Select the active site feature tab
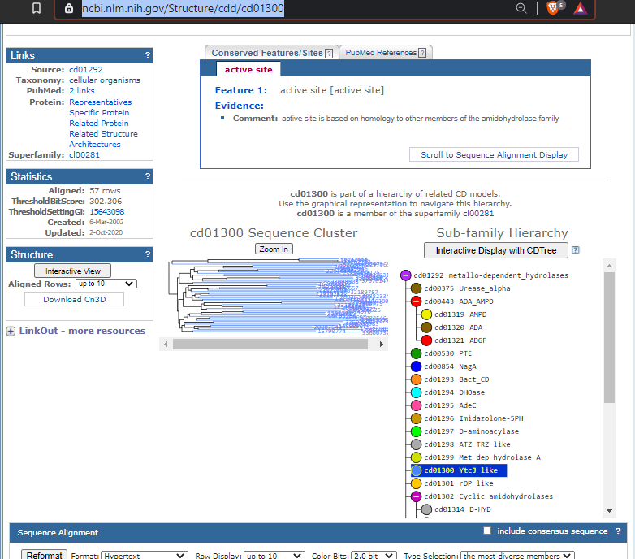 (248, 69)
